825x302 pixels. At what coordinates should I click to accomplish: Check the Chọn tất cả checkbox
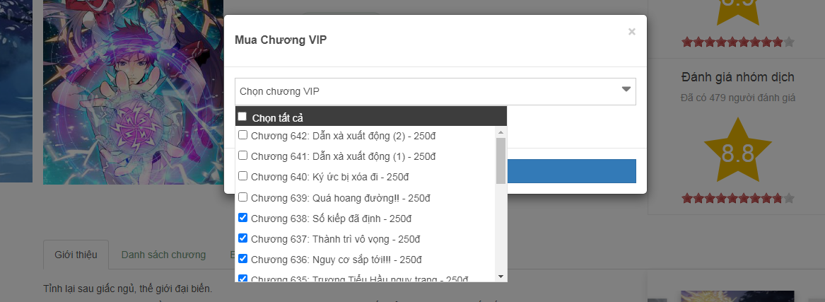pyautogui.click(x=242, y=117)
